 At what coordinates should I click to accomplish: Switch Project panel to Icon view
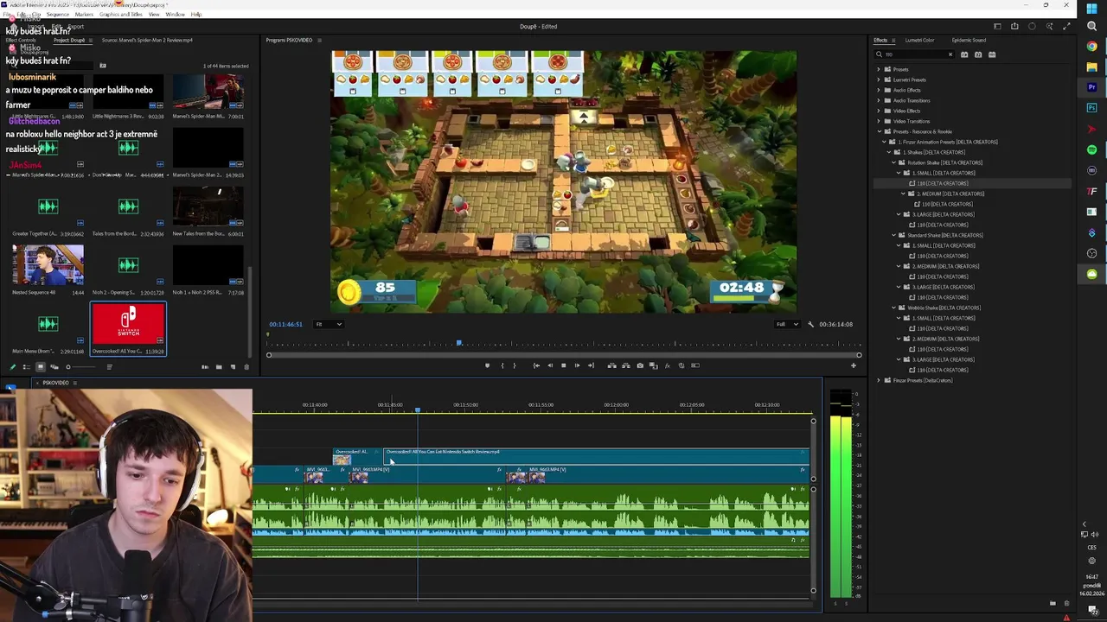click(40, 367)
